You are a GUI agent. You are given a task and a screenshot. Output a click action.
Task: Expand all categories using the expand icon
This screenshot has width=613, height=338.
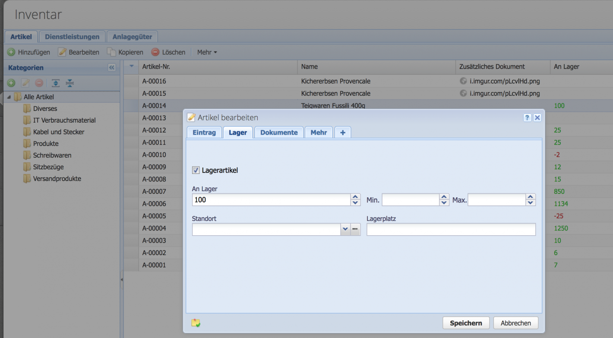coord(56,82)
